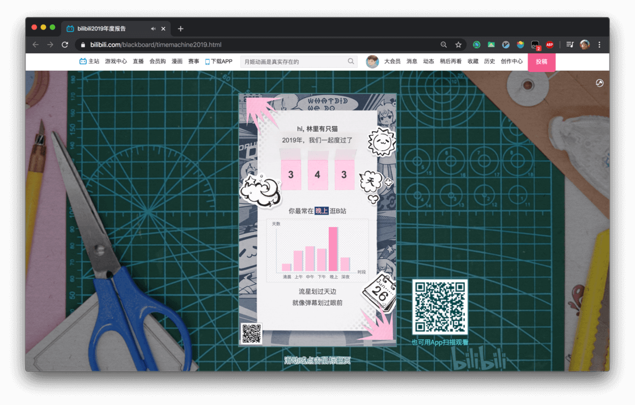This screenshot has width=635, height=405.
Task: Open the user avatar in the bilibili navbar
Action: [372, 62]
